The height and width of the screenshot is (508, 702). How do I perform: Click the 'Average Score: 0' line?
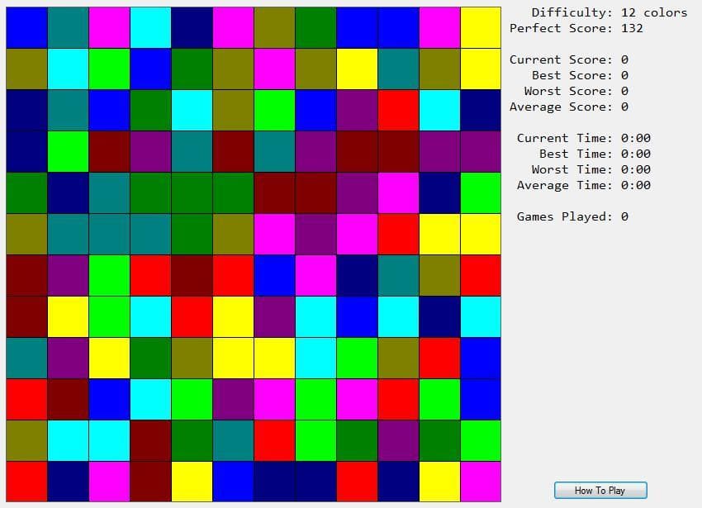point(569,107)
